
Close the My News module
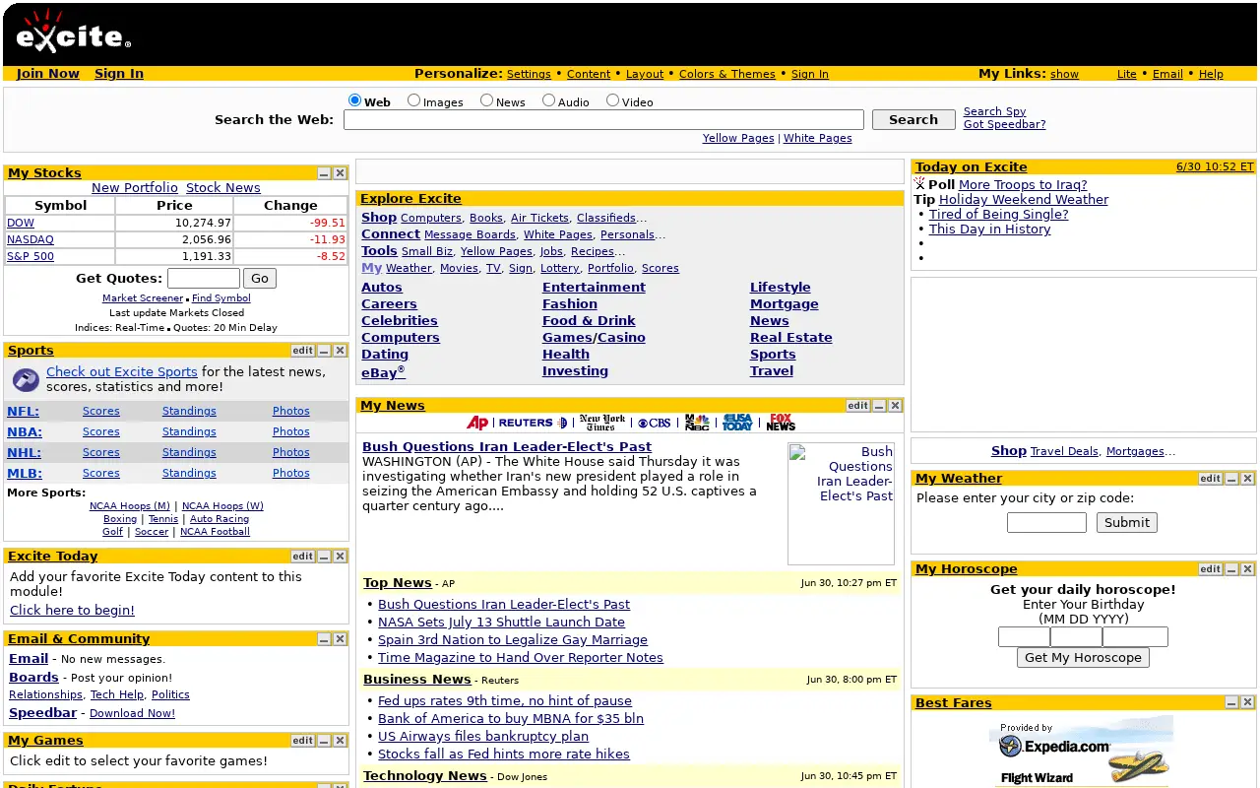[895, 406]
